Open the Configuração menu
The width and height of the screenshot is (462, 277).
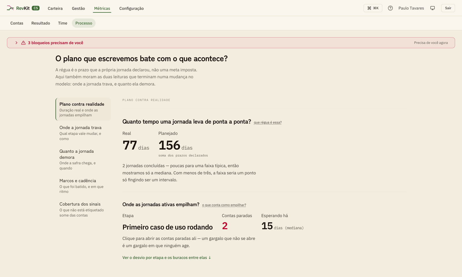[x=131, y=8]
